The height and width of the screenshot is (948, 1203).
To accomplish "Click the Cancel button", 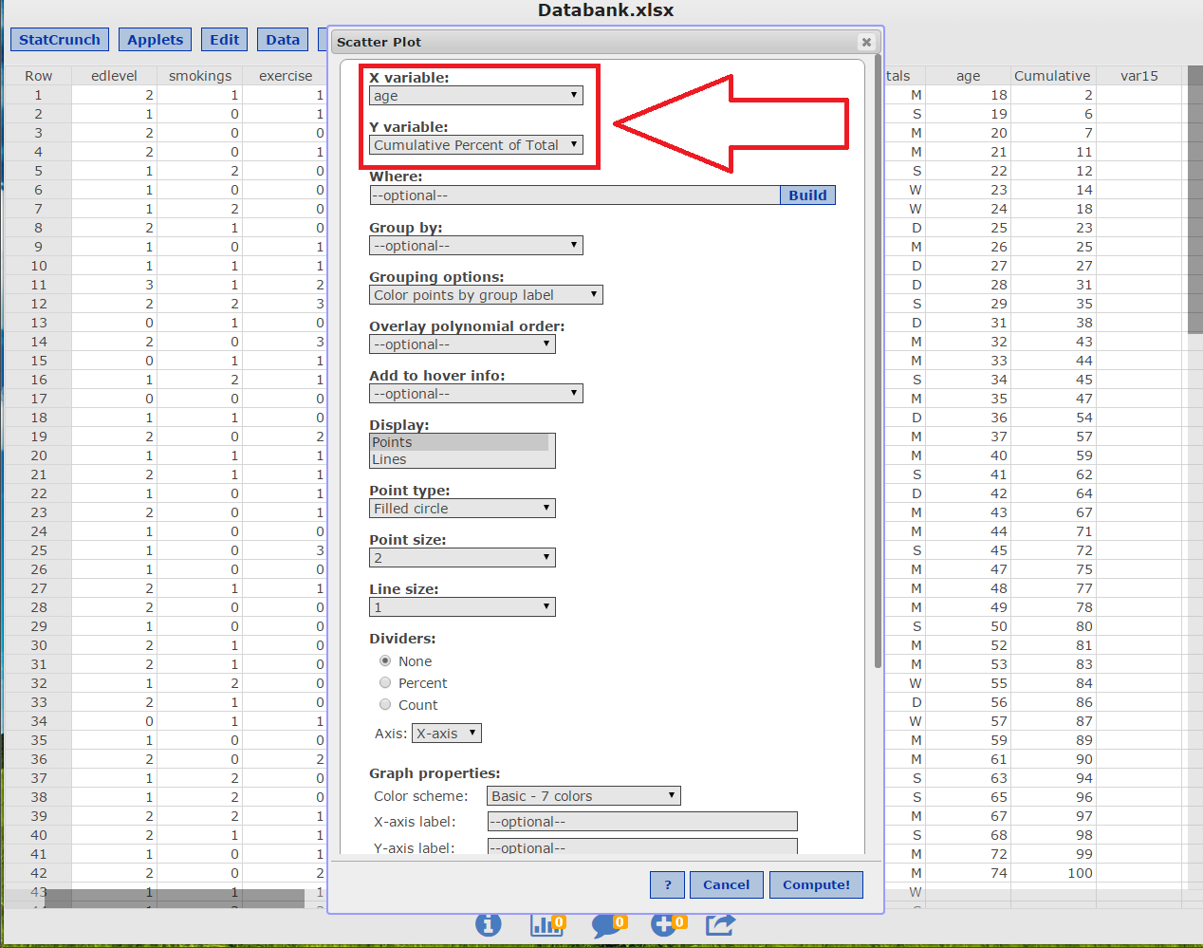I will coord(726,884).
